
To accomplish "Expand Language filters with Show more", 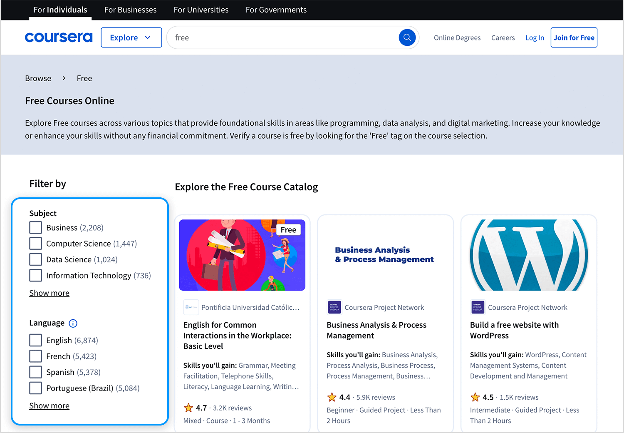I will 50,406.
